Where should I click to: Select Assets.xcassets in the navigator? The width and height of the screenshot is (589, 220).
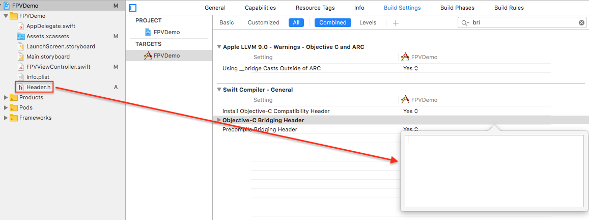pos(48,37)
